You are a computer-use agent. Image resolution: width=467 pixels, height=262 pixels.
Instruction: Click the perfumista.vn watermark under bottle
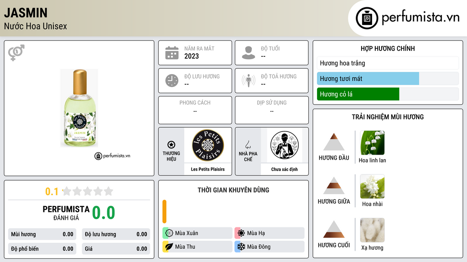pyautogui.click(x=112, y=156)
